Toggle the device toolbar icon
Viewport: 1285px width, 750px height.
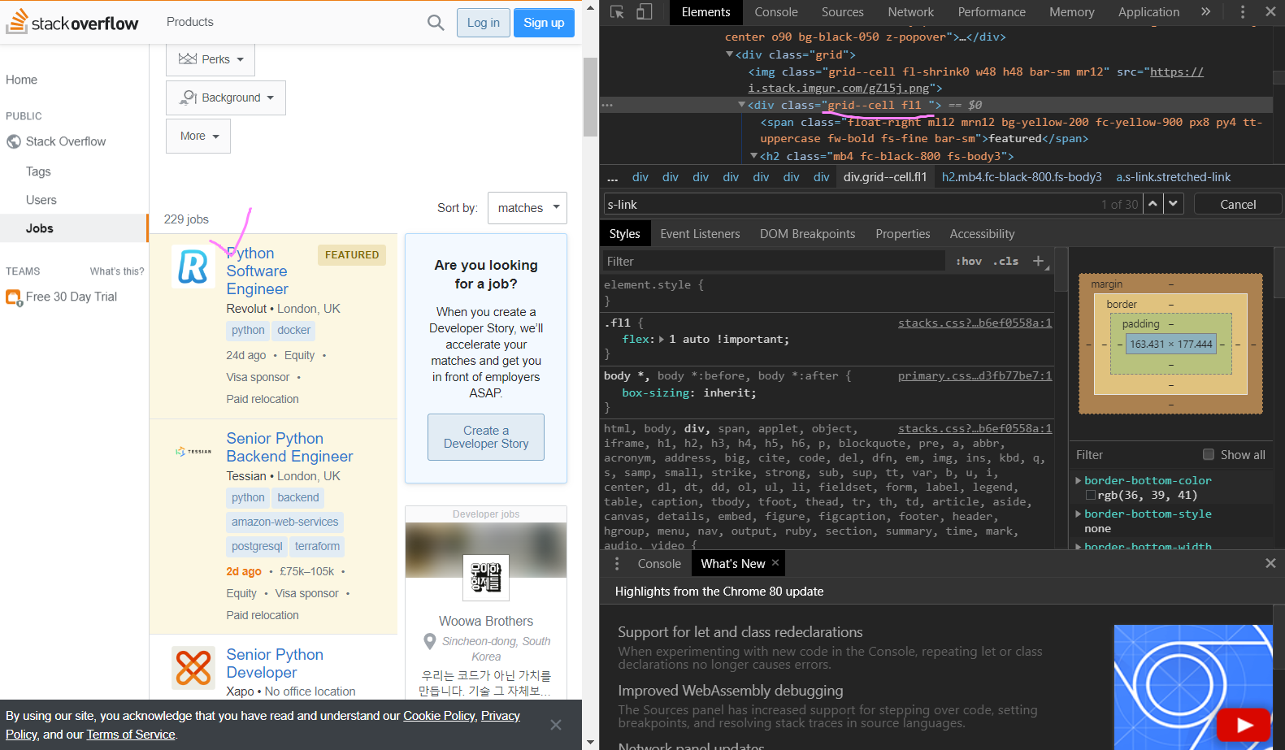[x=645, y=12]
